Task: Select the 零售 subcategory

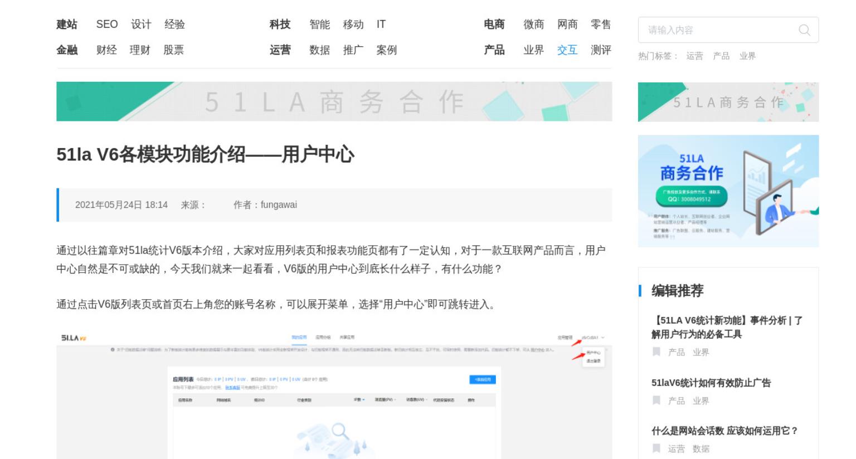Action: click(601, 25)
